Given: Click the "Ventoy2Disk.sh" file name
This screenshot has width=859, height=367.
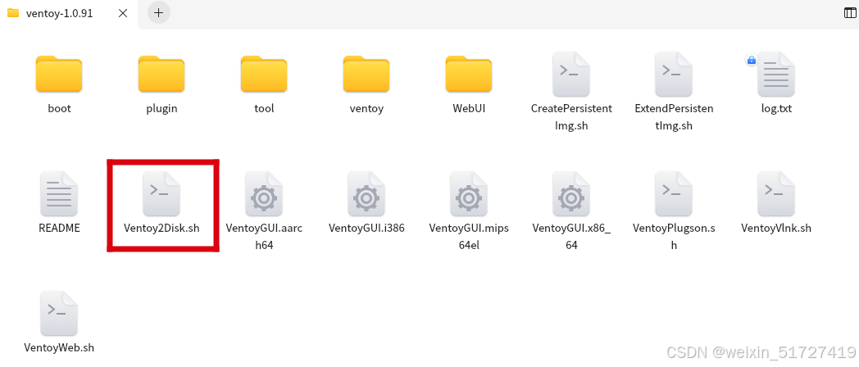Looking at the screenshot, I should (161, 228).
